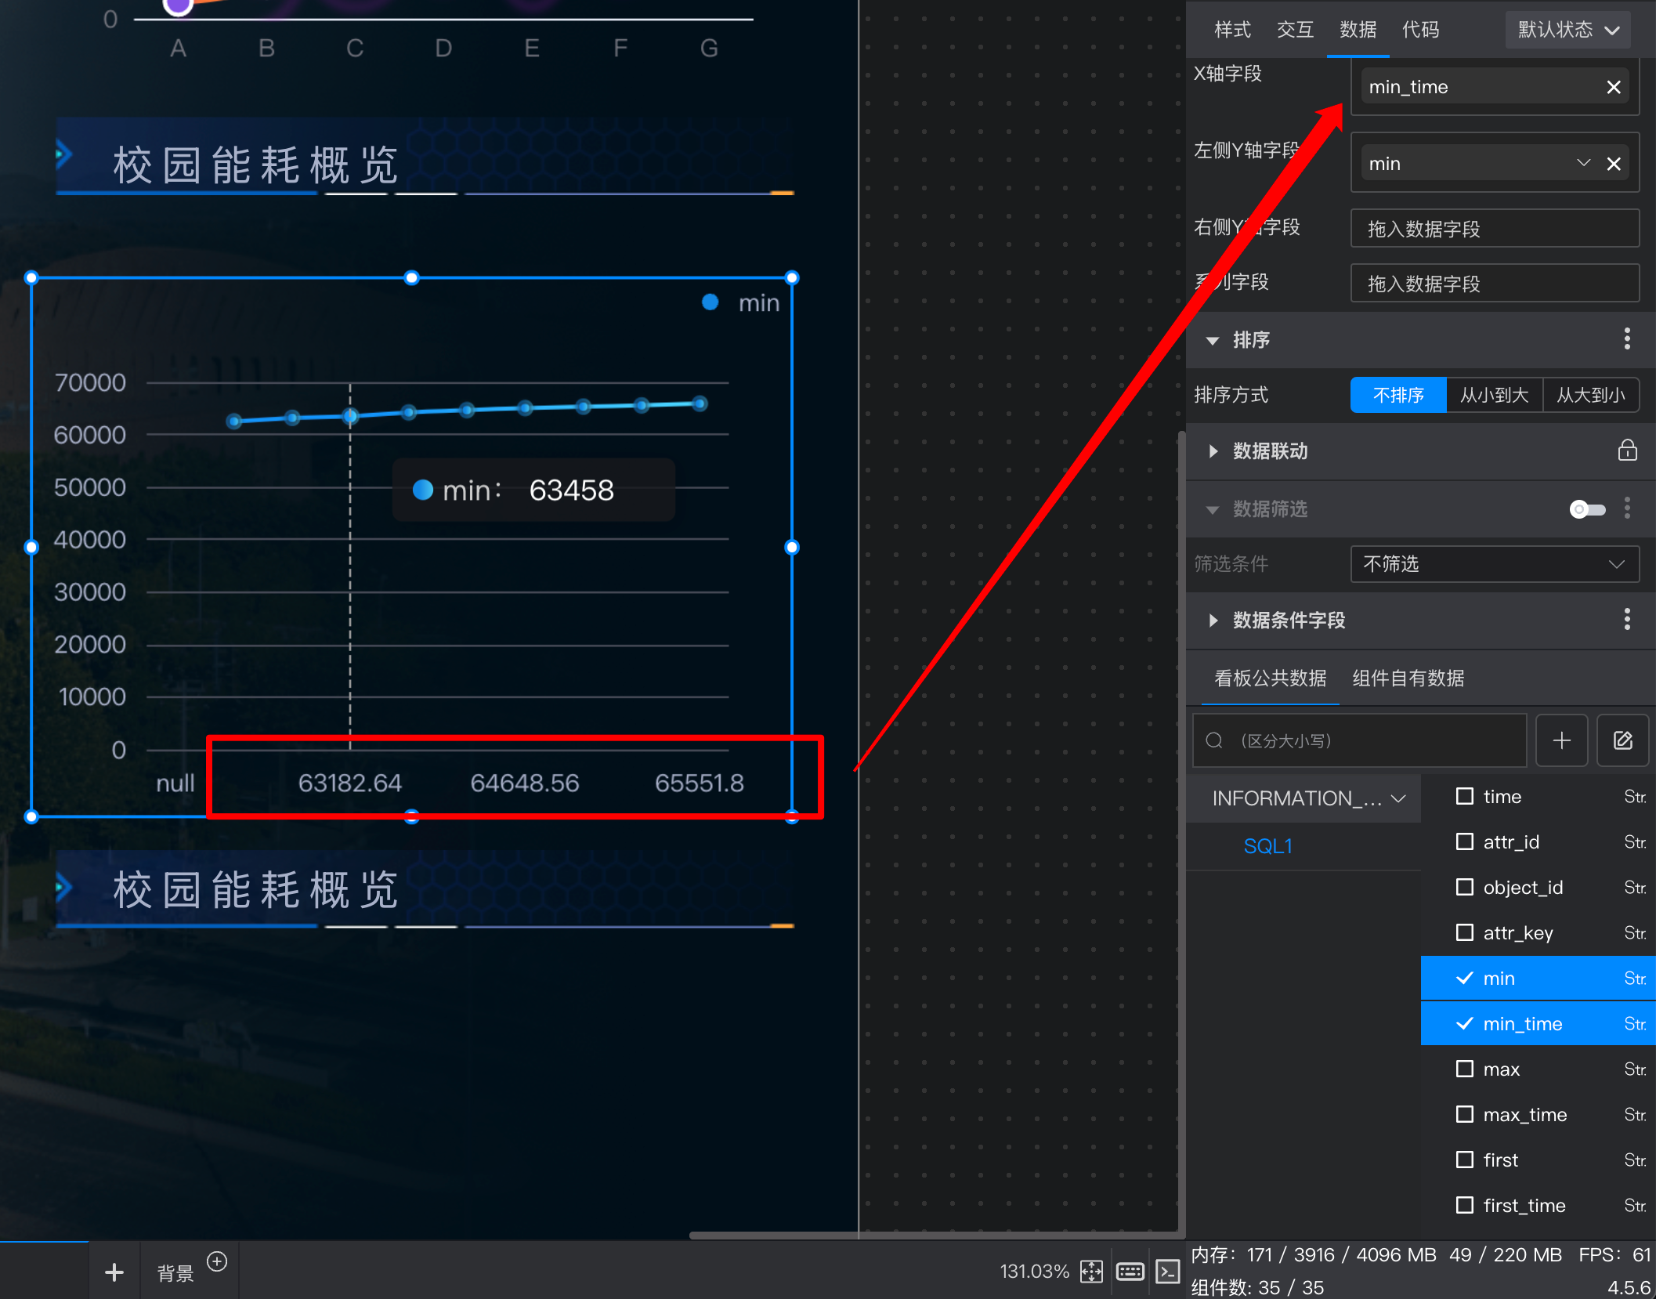Viewport: 1656px width, 1299px height.
Task: Expand the 数据联动 section
Action: click(1213, 450)
